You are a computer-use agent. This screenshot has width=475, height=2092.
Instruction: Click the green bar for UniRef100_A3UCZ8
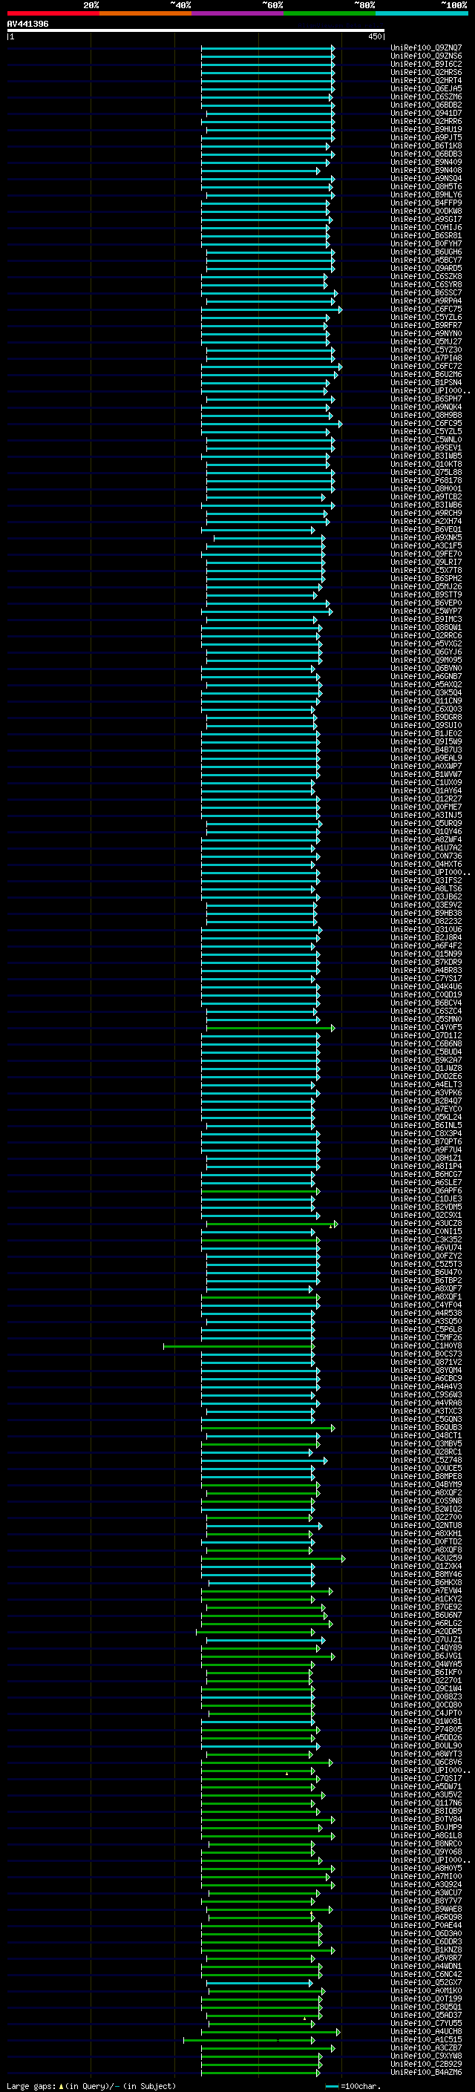click(272, 1224)
